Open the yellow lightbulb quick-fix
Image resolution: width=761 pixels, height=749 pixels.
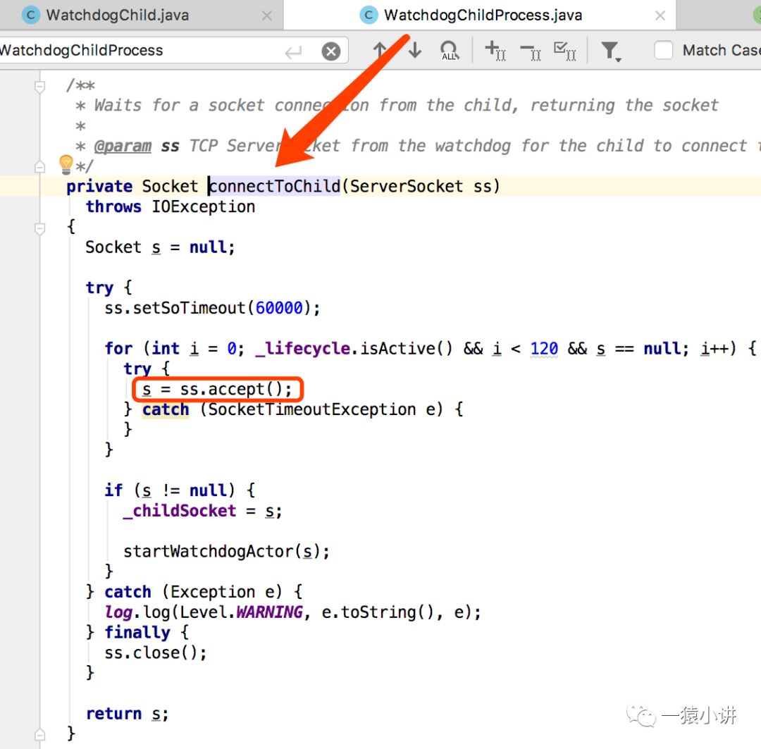pos(66,164)
